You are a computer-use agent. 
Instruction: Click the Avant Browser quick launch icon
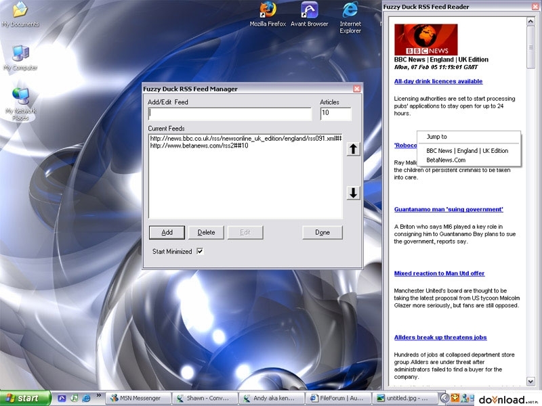pos(62,398)
